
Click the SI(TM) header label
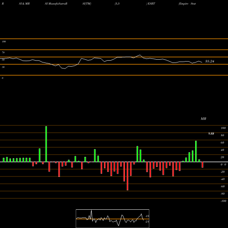click(x=87, y=4)
